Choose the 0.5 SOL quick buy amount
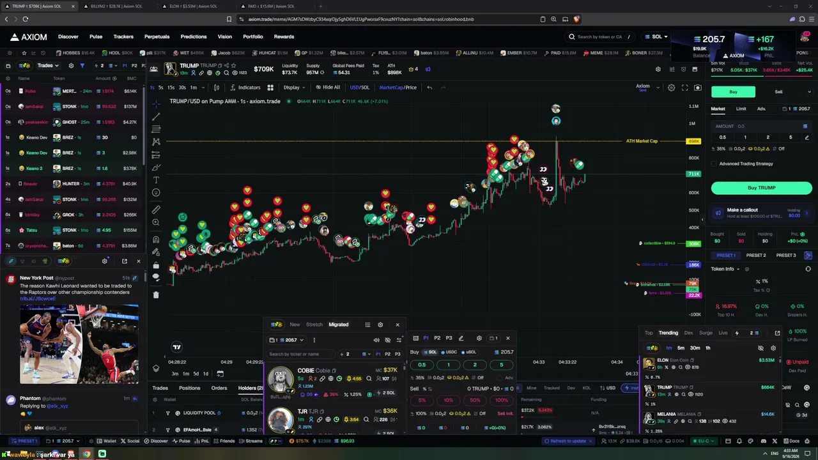 [723, 137]
